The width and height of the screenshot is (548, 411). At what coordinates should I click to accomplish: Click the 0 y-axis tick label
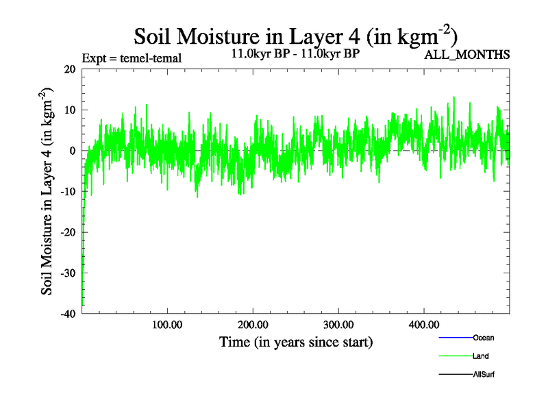[73, 151]
